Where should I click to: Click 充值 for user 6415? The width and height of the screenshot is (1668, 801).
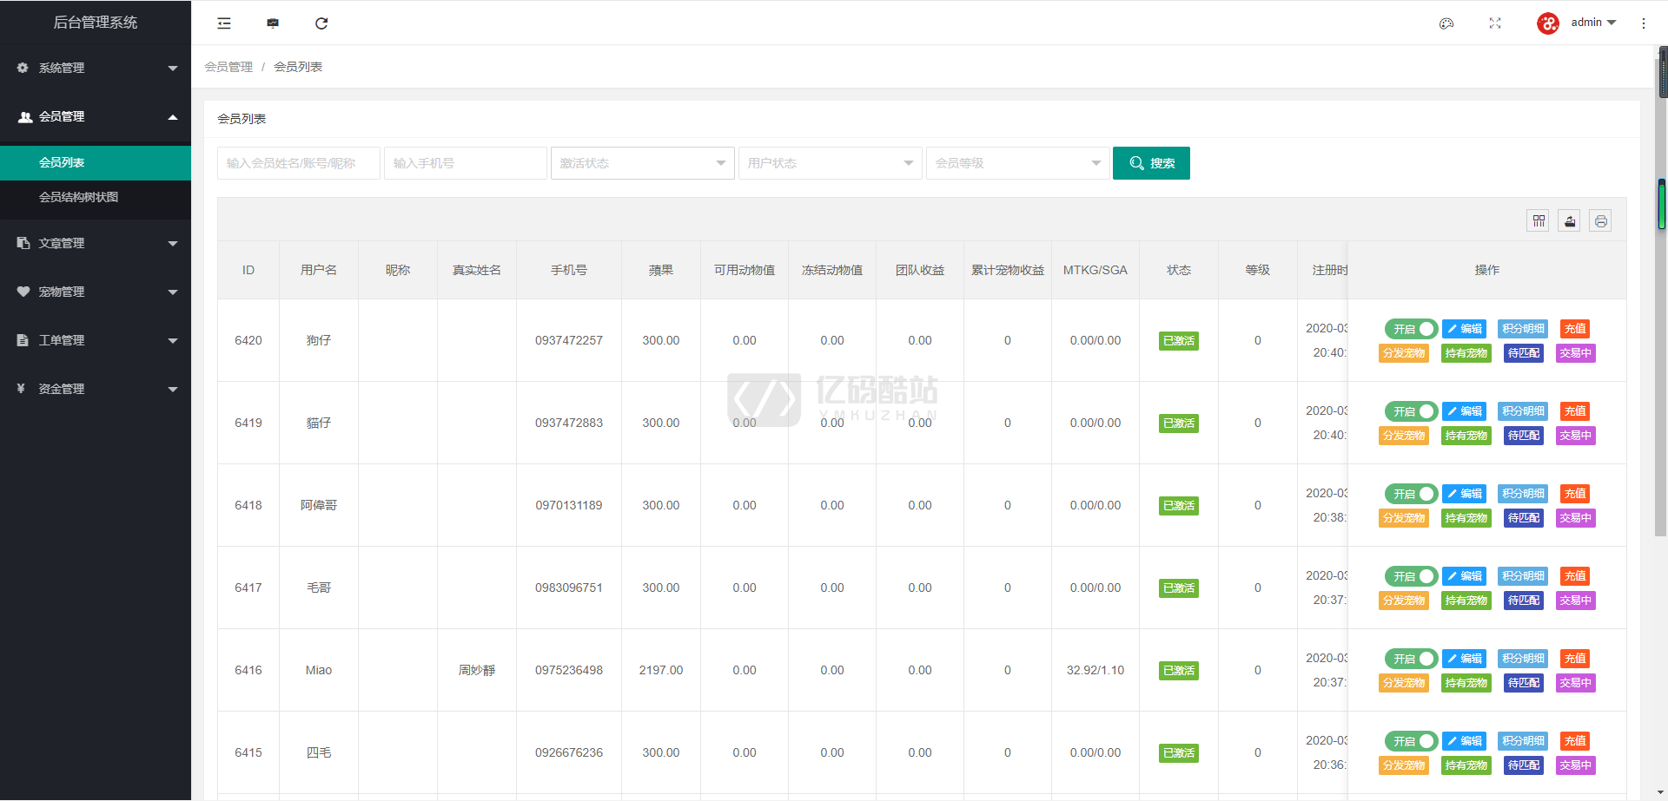[1575, 741]
